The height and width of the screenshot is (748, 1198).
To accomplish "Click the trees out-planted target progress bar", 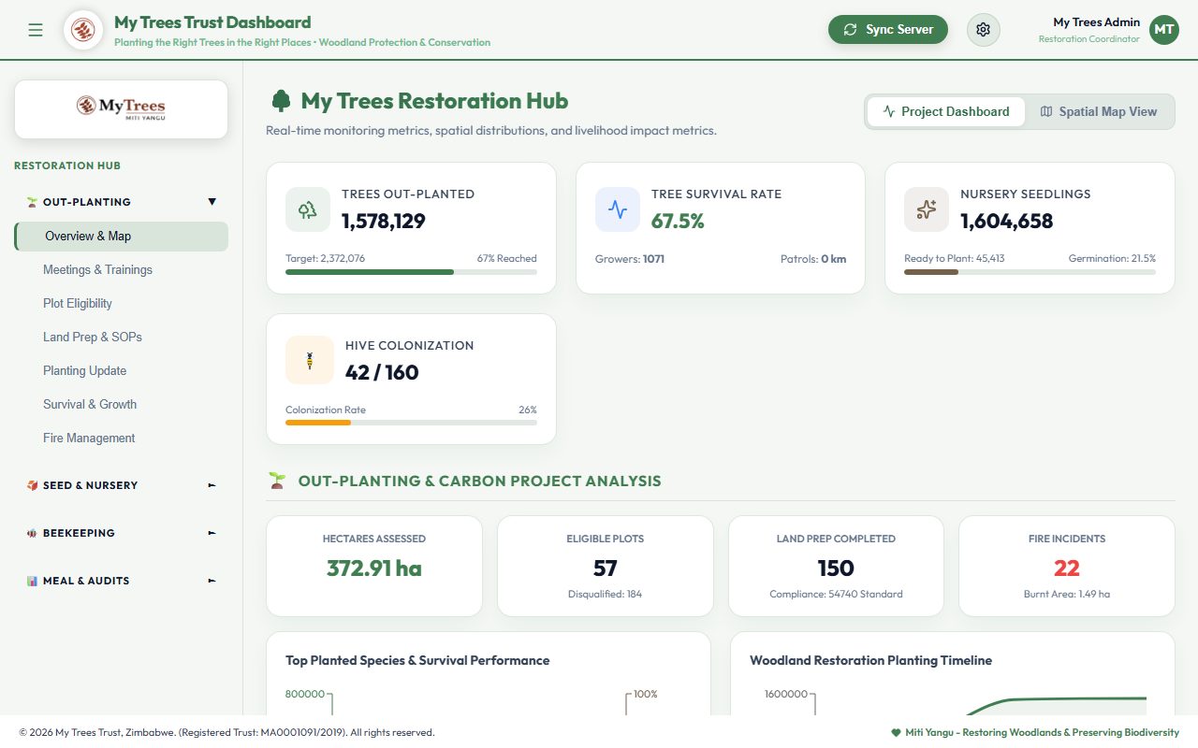I will [411, 272].
